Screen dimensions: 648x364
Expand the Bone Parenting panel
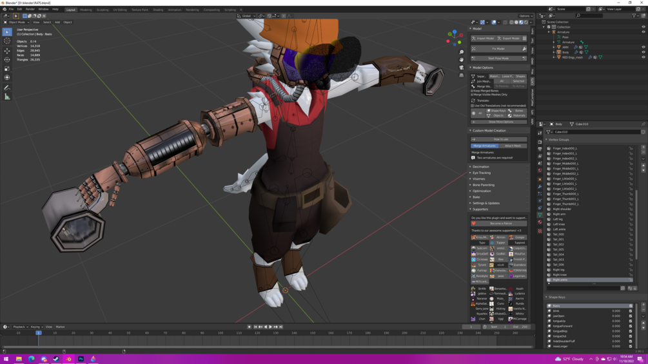coord(499,185)
